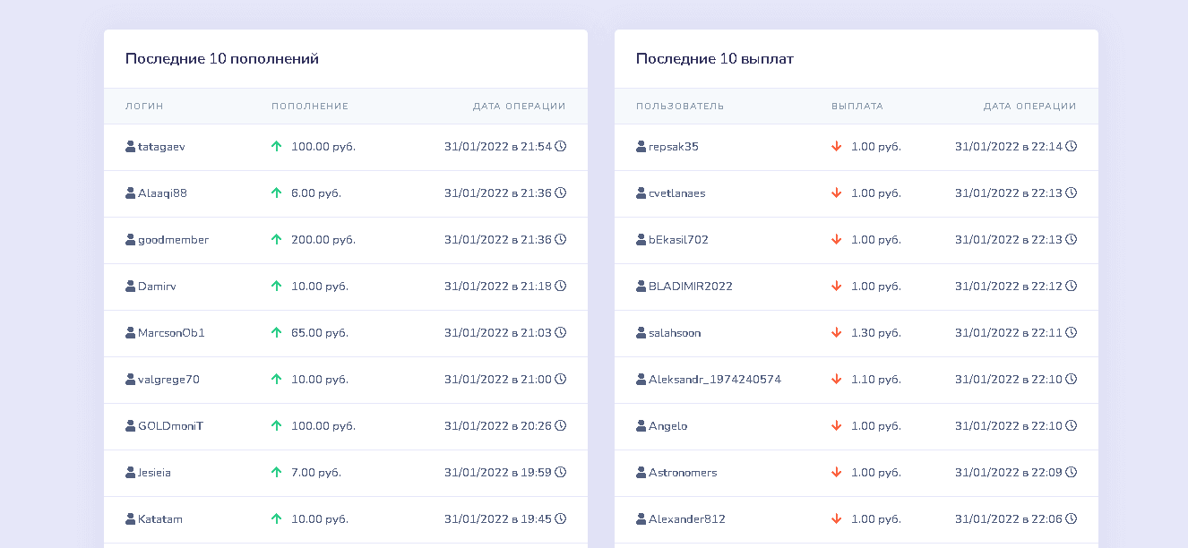Click the clock icon on the 19:45 deposit
1188x548 pixels.
coord(560,518)
